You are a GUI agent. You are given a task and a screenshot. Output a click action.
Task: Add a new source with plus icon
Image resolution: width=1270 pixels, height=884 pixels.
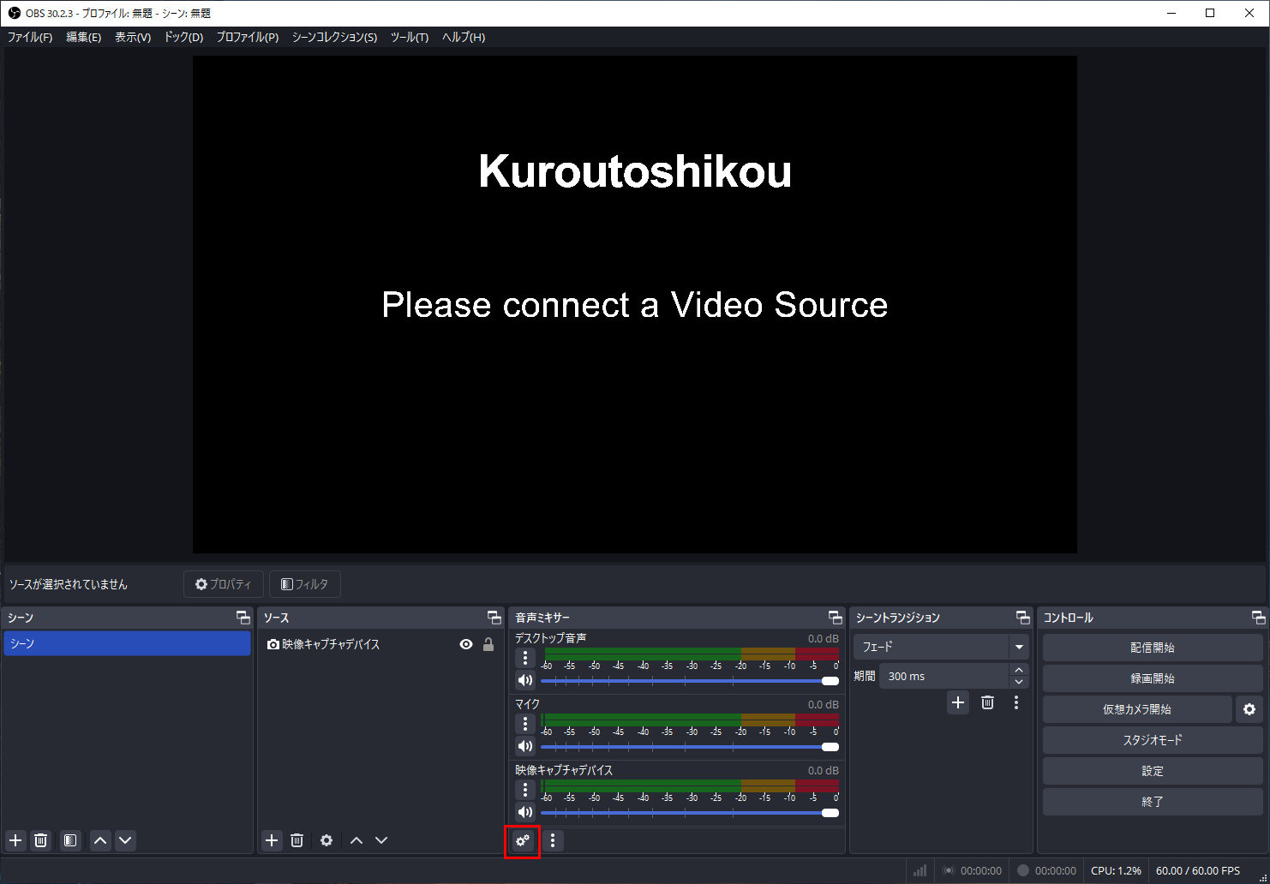[x=272, y=840]
